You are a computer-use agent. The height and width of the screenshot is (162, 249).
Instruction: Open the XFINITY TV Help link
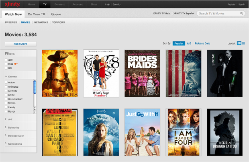click(x=161, y=14)
